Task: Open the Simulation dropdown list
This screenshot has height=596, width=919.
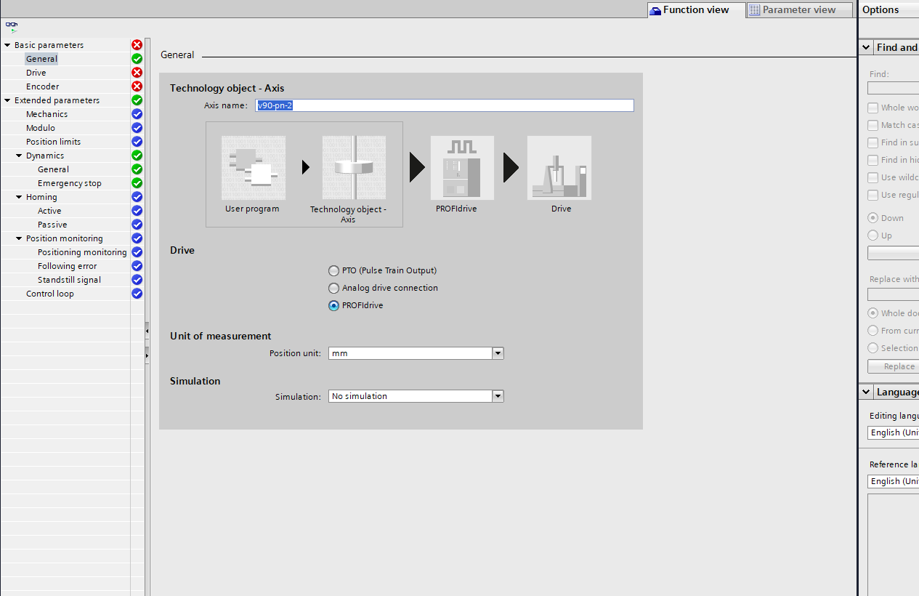Action: pos(498,396)
